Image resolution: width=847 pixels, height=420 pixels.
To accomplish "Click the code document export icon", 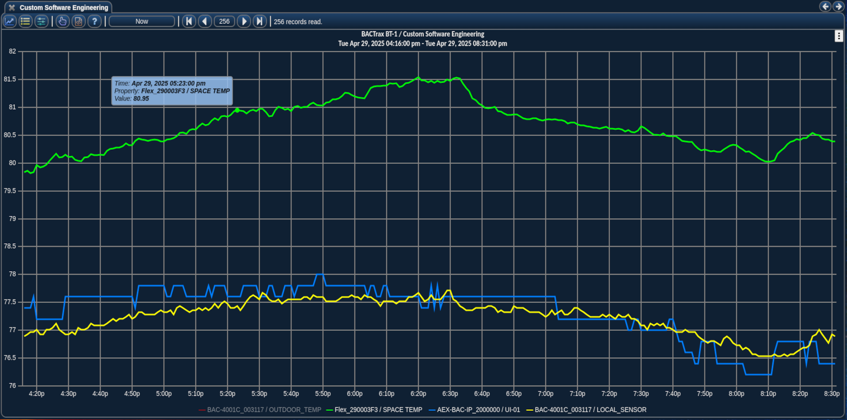I will coord(78,21).
